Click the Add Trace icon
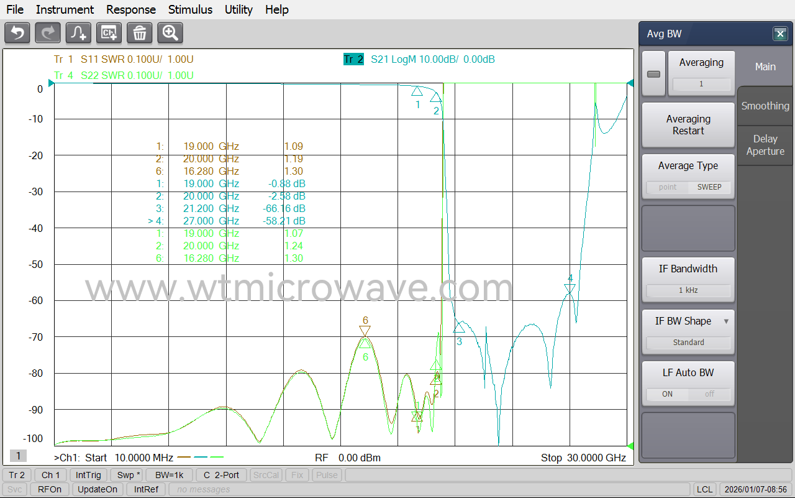Viewport: 795px width, 498px height. pos(79,33)
